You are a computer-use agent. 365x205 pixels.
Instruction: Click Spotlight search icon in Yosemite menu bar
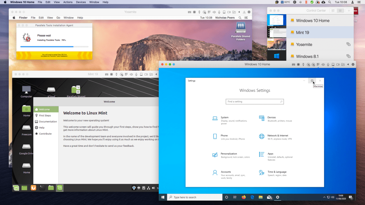(x=240, y=17)
